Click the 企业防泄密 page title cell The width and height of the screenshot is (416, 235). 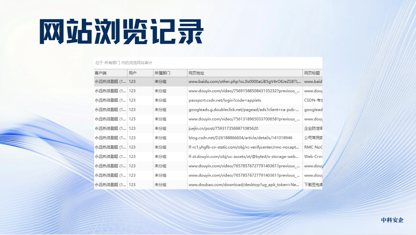(313, 128)
